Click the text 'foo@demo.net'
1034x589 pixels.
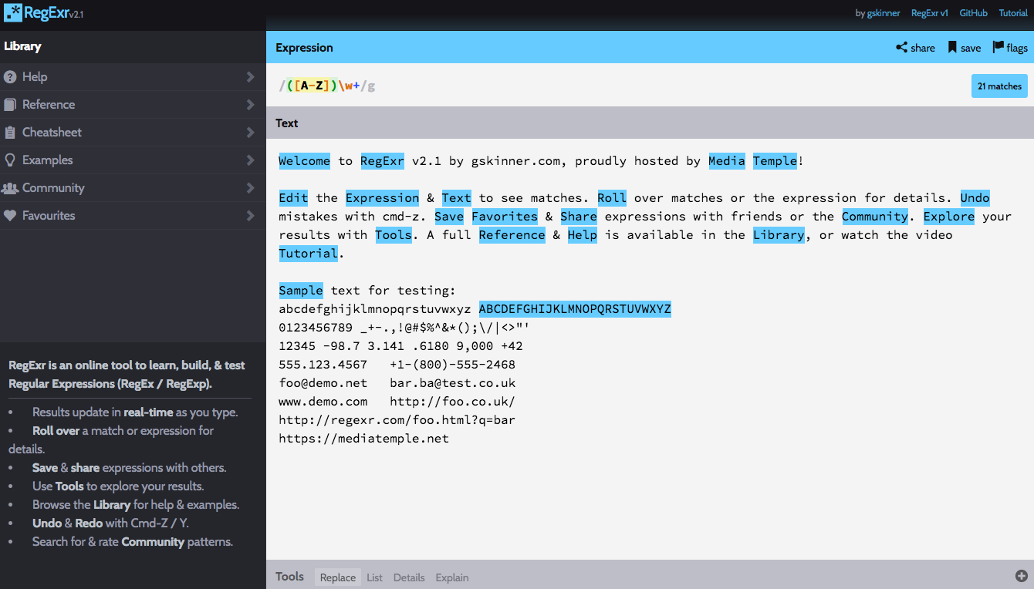[x=323, y=383]
